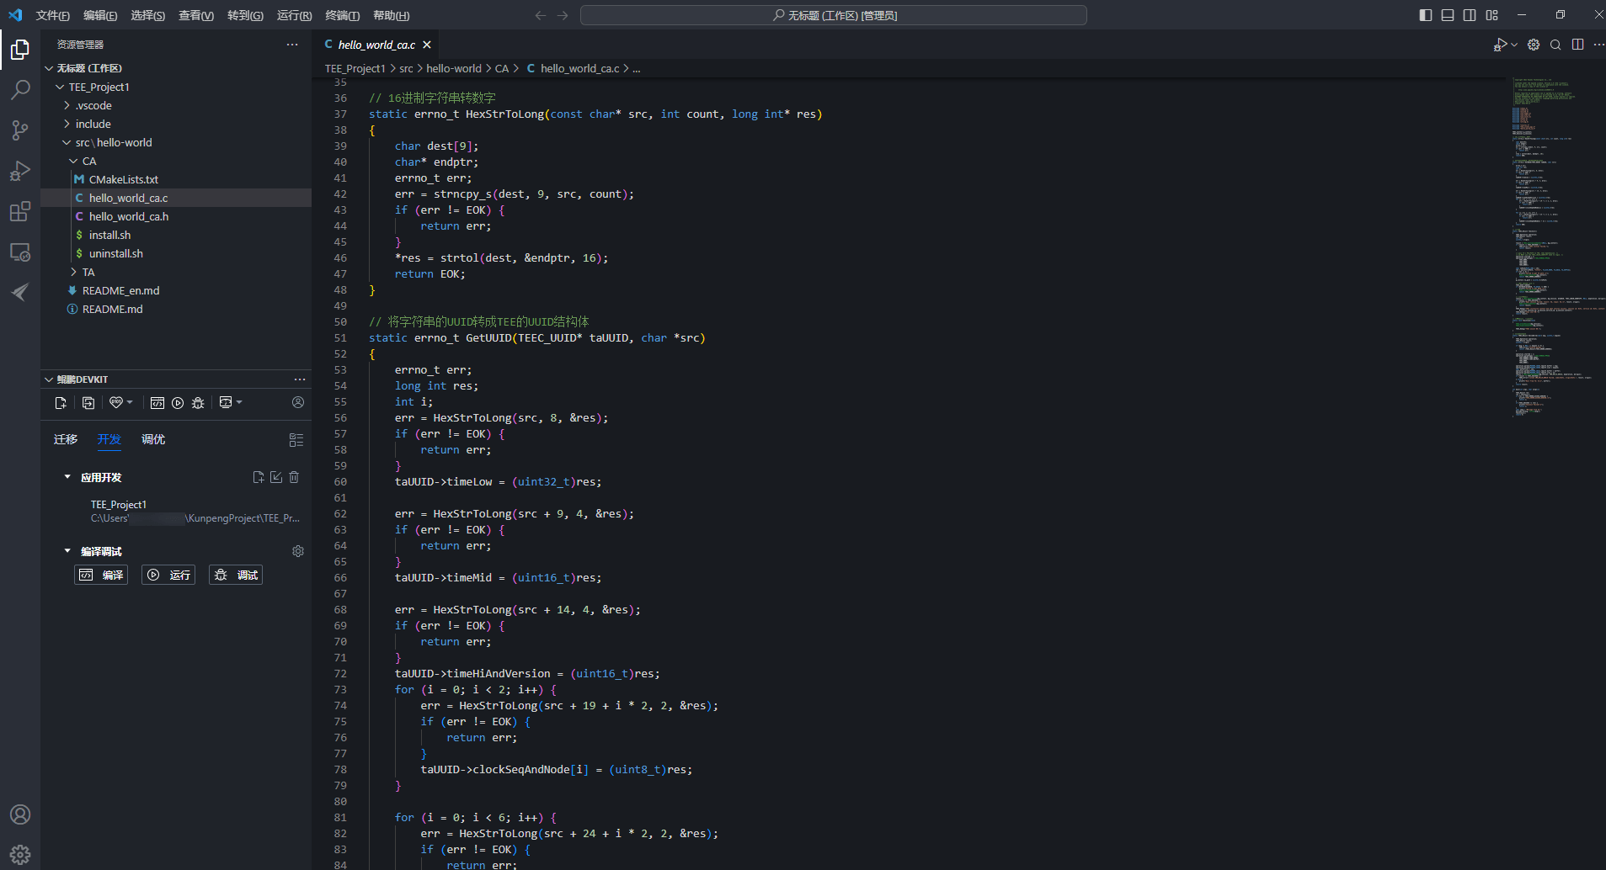Split the editor to the right
This screenshot has width=1606, height=870.
1577,45
